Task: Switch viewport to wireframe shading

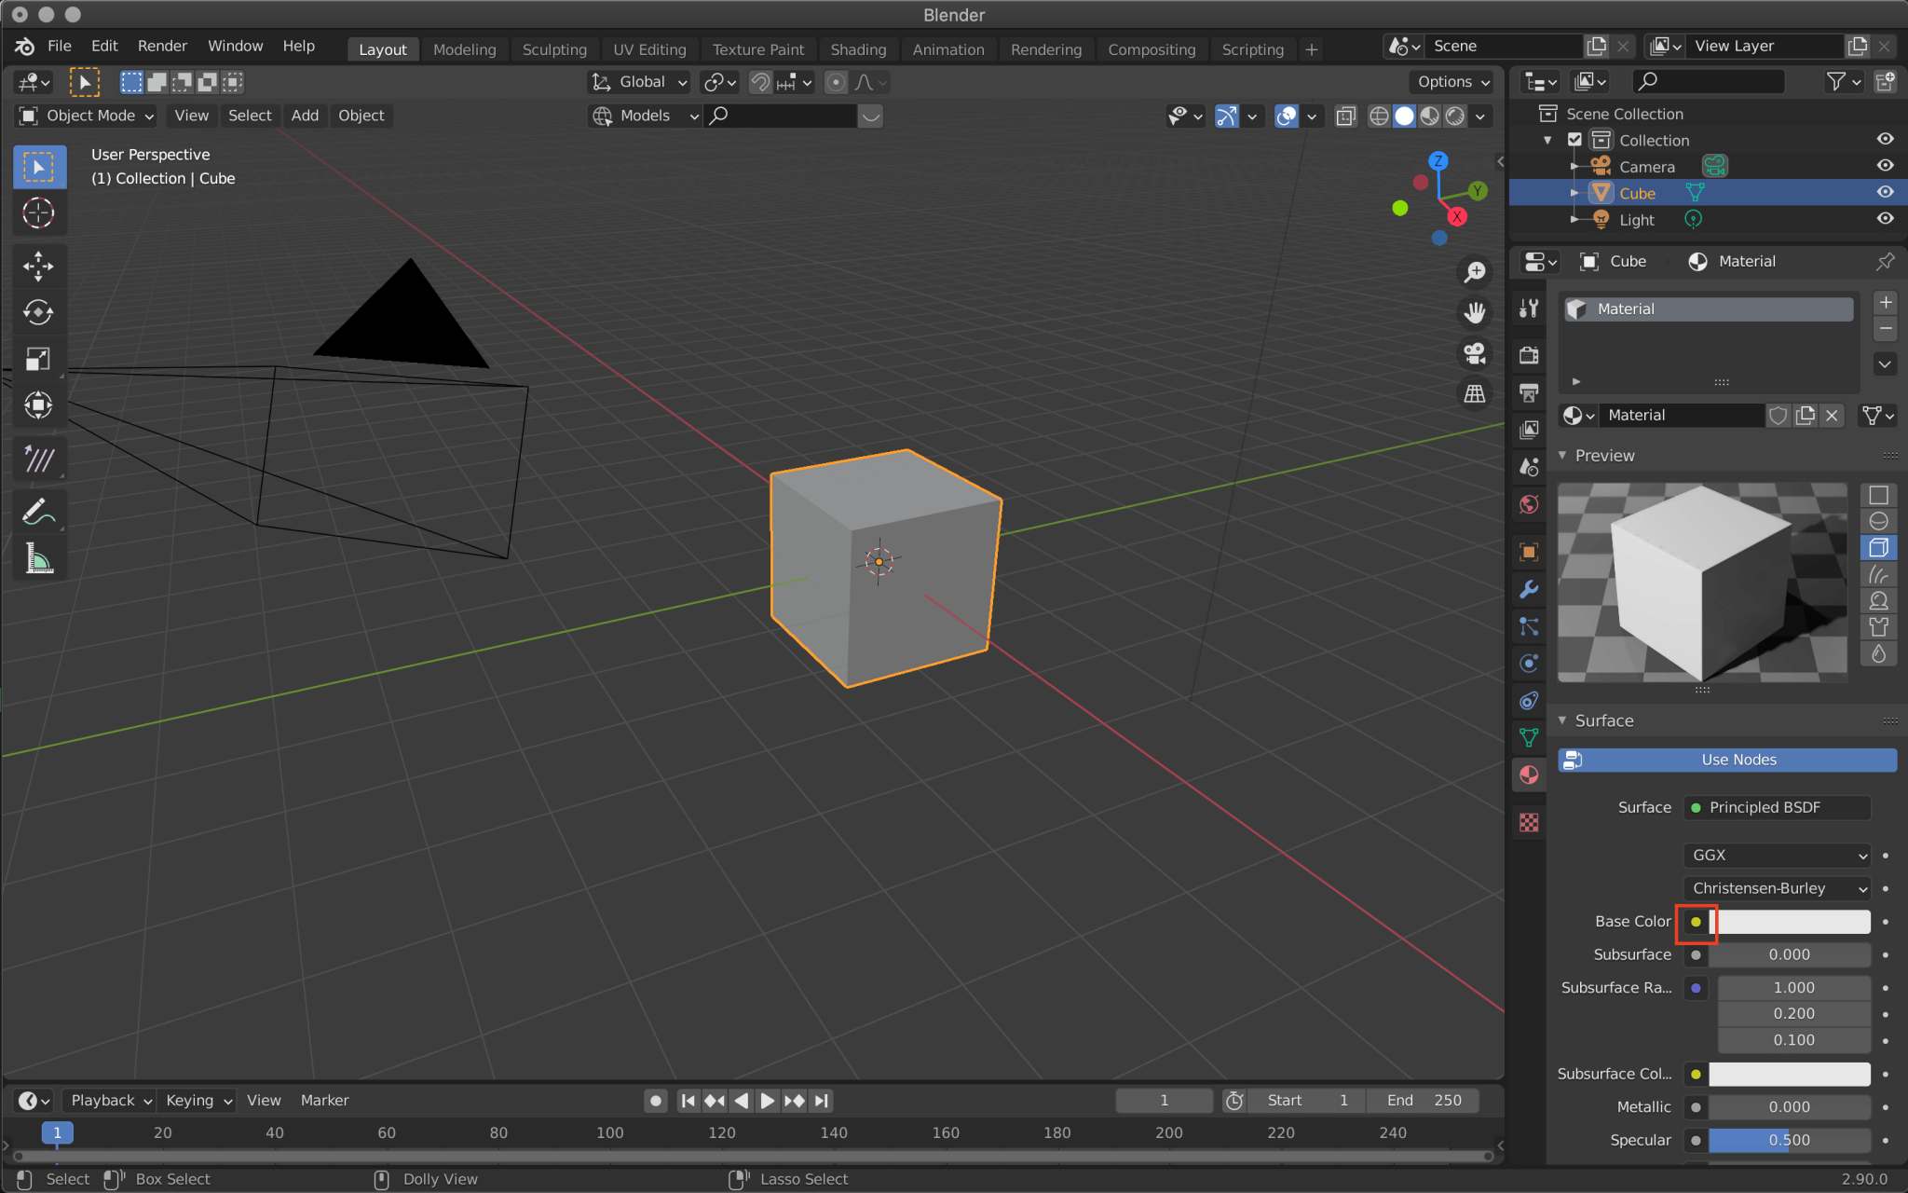Action: click(x=1379, y=116)
